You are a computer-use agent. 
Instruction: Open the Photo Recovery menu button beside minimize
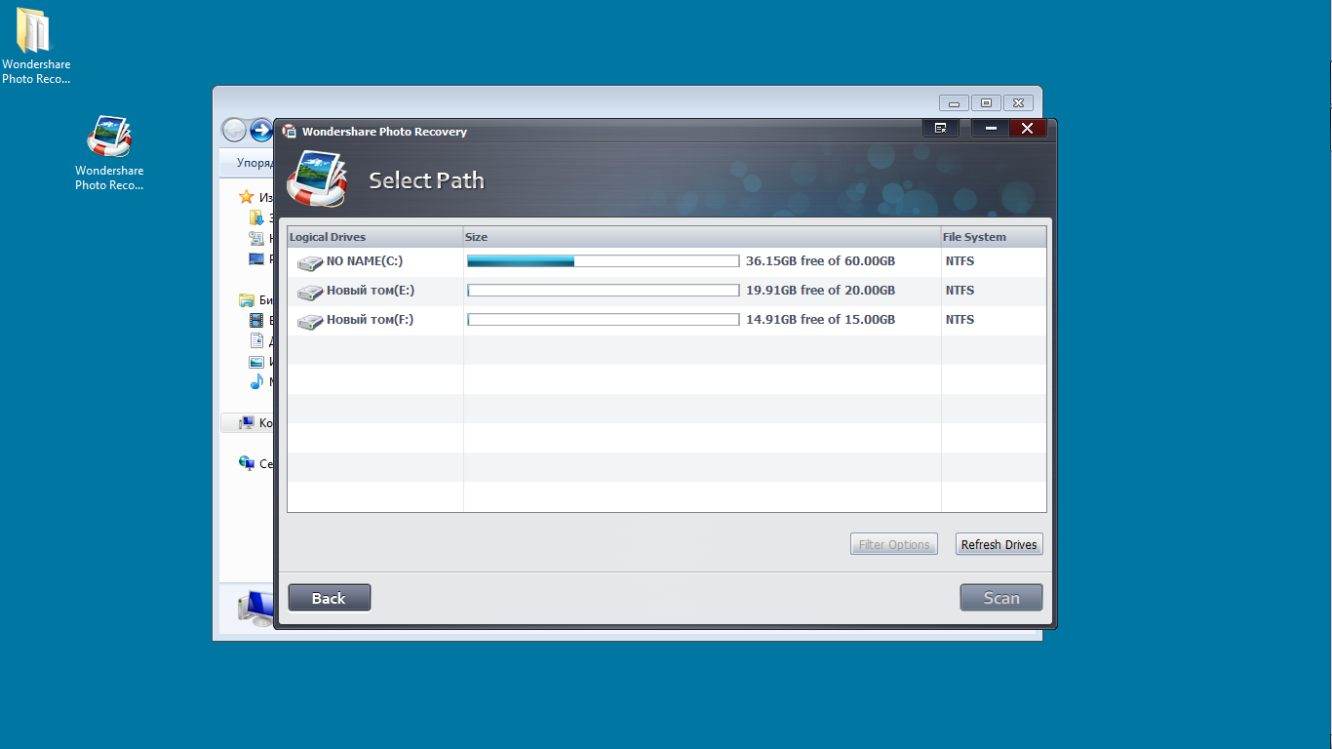tap(940, 128)
